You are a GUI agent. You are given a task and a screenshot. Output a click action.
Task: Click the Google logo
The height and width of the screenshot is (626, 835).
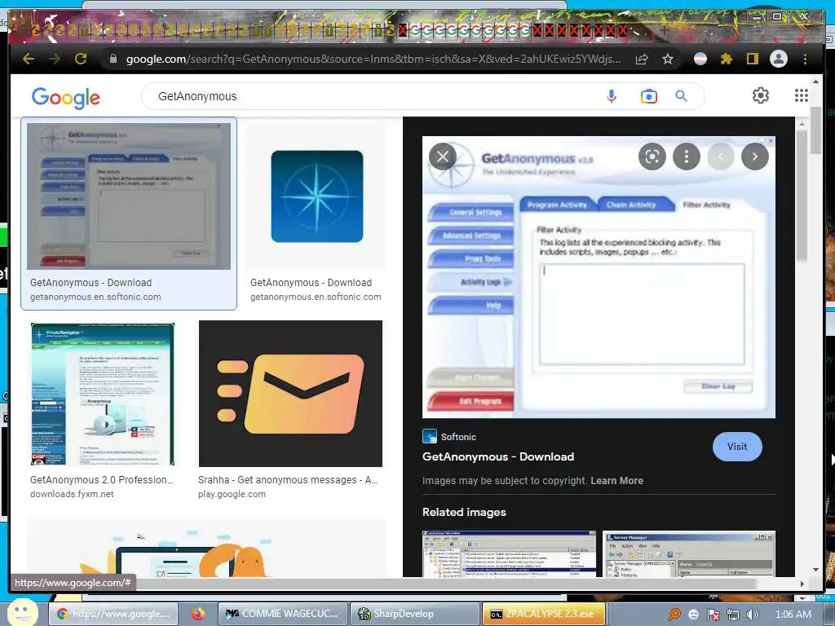(65, 98)
